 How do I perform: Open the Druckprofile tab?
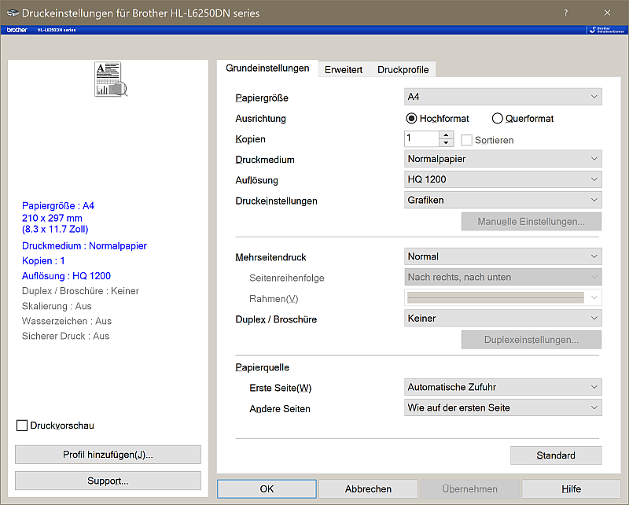coord(403,69)
